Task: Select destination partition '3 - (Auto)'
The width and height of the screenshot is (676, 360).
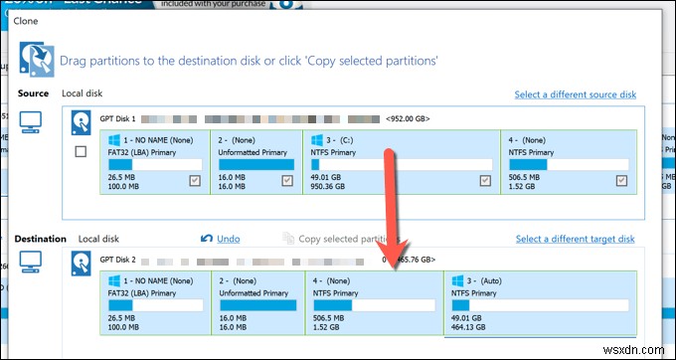Action: (x=540, y=303)
